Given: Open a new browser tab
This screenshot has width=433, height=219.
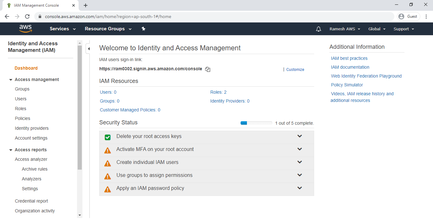Looking at the screenshot, I should point(86,5).
